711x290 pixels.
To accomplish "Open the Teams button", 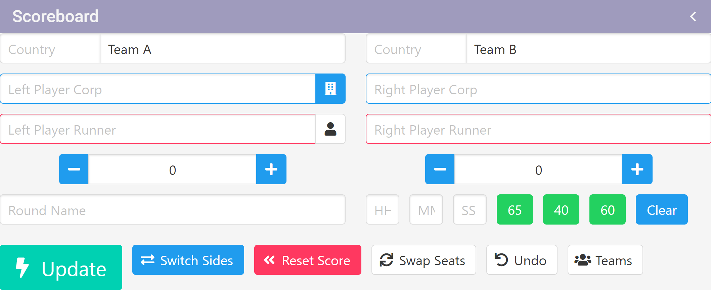I will pos(605,260).
